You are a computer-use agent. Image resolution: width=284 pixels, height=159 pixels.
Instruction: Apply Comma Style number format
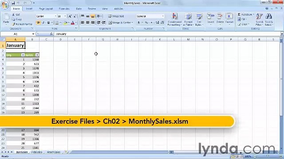(x=151, y=23)
